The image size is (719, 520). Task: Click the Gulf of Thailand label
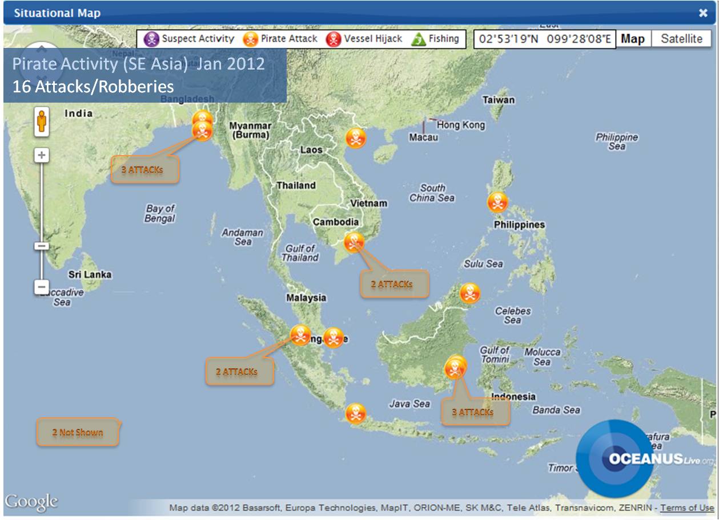click(x=300, y=253)
